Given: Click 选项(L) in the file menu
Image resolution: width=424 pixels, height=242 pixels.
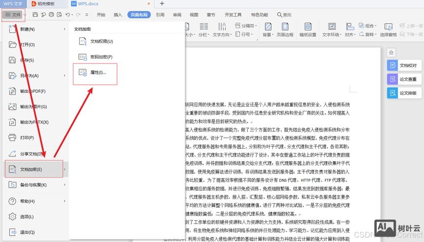Looking at the screenshot, I should click(x=27, y=216).
